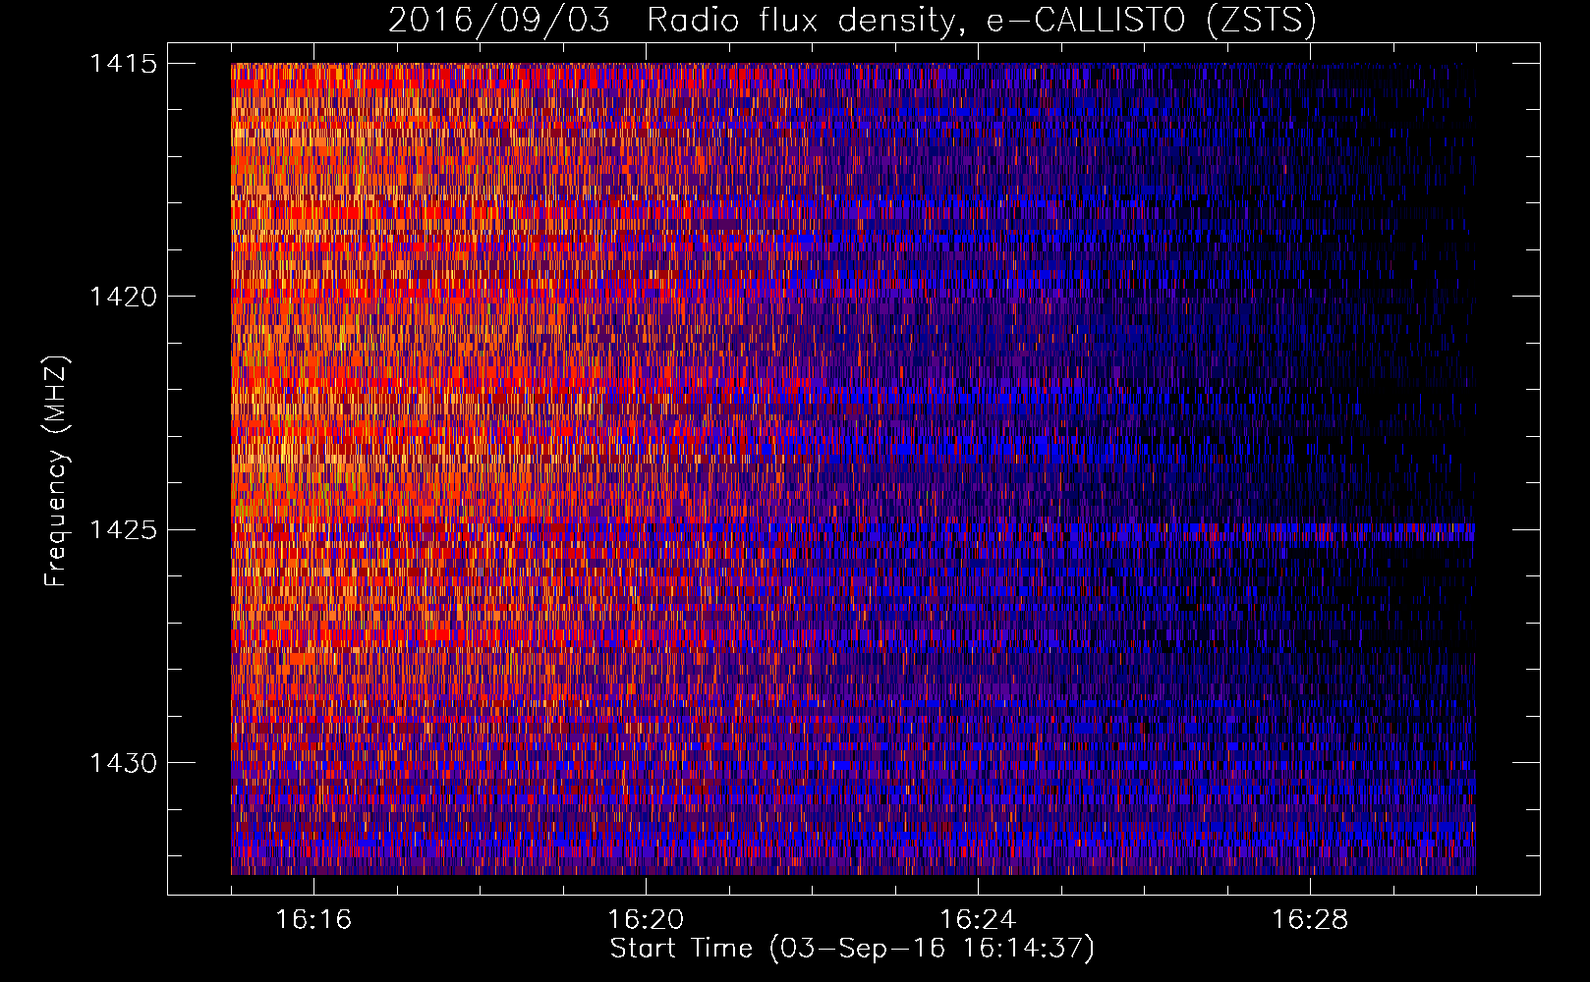This screenshot has height=982, width=1590.
Task: Click the 16:20 time tick label
Action: coord(646,920)
